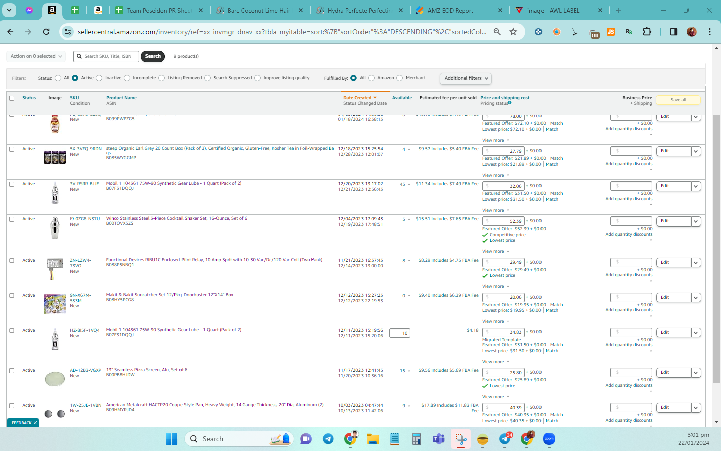Match featured offer price for Earl Grey tea

556,158
